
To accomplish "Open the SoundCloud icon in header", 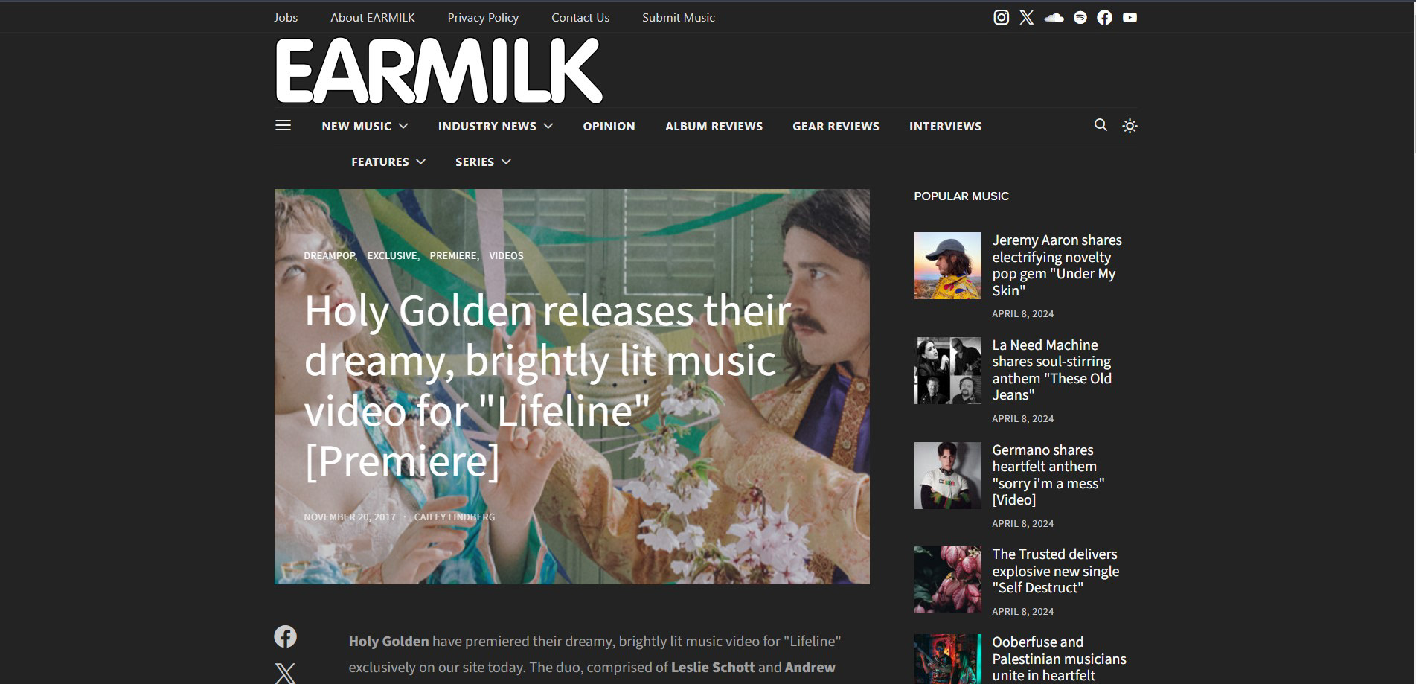I will (x=1054, y=17).
